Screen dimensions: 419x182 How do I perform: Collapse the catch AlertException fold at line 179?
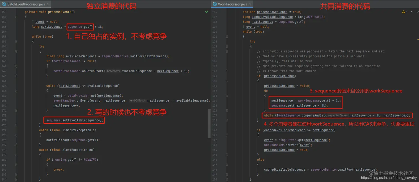click(x=16, y=155)
